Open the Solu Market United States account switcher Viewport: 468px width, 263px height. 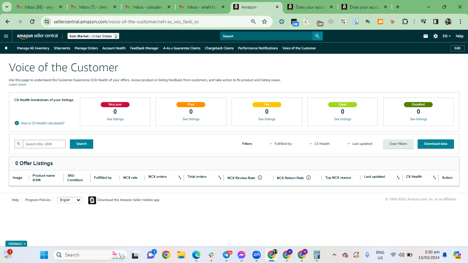tap(93, 36)
